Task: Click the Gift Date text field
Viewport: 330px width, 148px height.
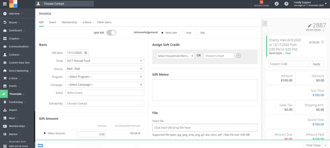Action: [x=74, y=53]
